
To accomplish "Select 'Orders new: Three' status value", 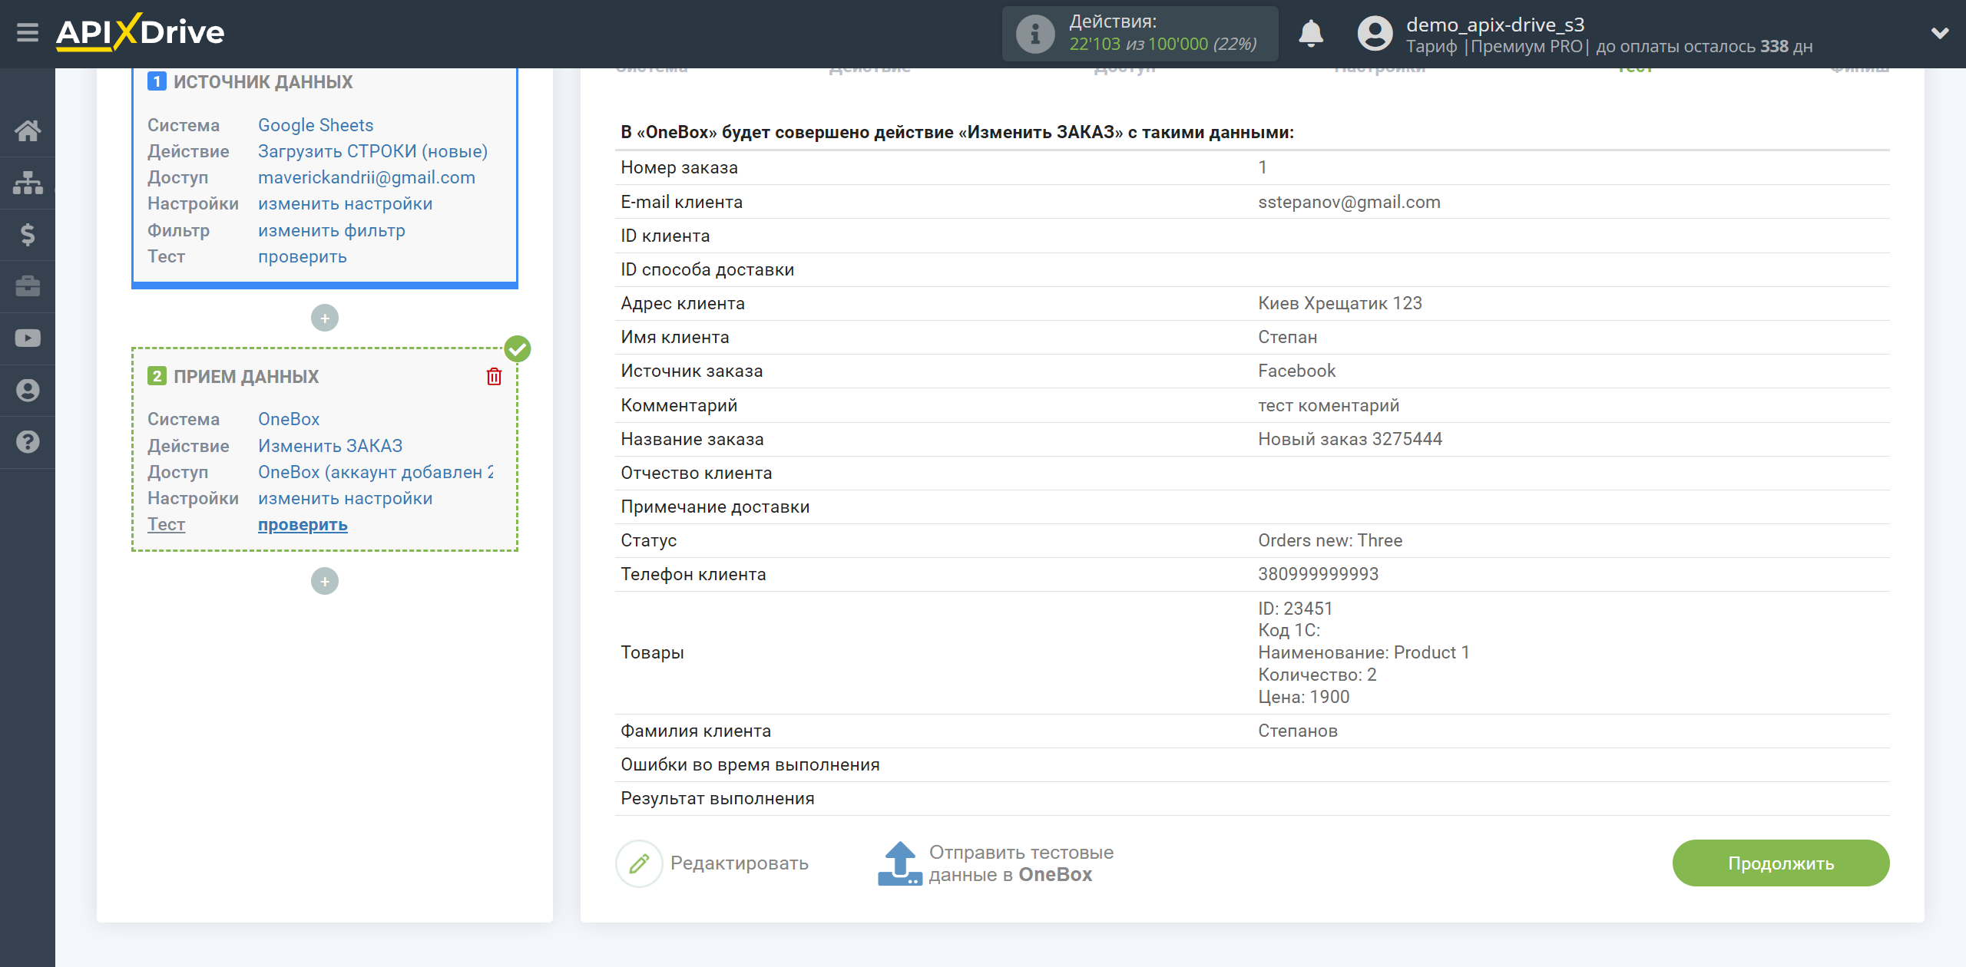I will click(1329, 540).
